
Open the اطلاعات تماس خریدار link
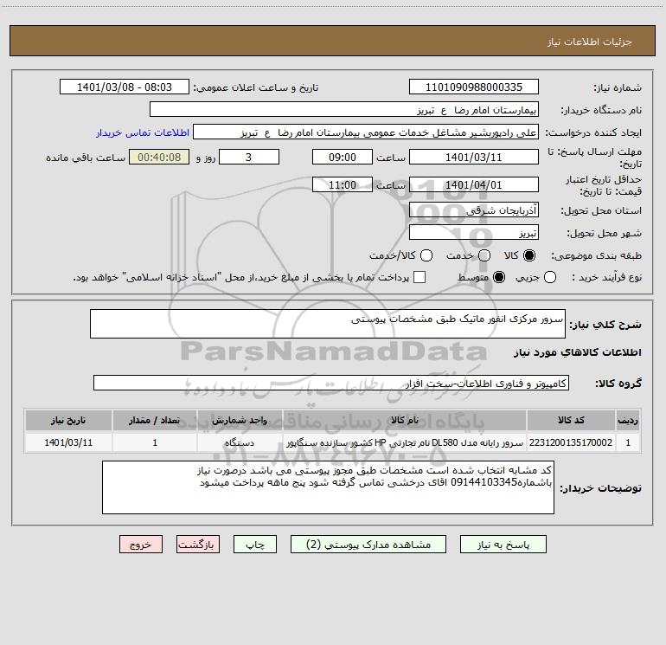tap(143, 132)
